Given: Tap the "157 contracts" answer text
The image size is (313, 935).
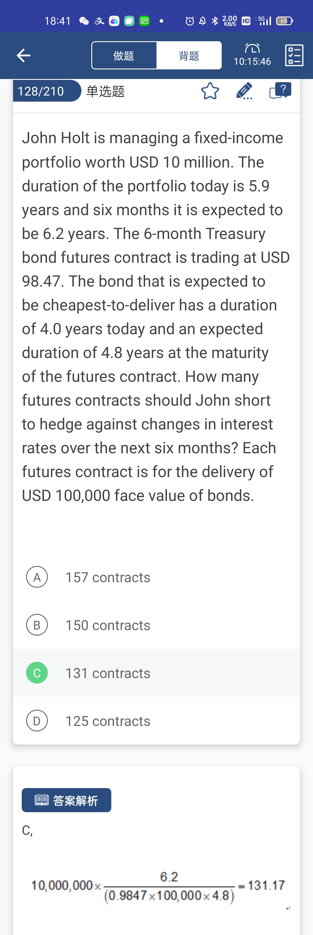Looking at the screenshot, I should pos(108,577).
